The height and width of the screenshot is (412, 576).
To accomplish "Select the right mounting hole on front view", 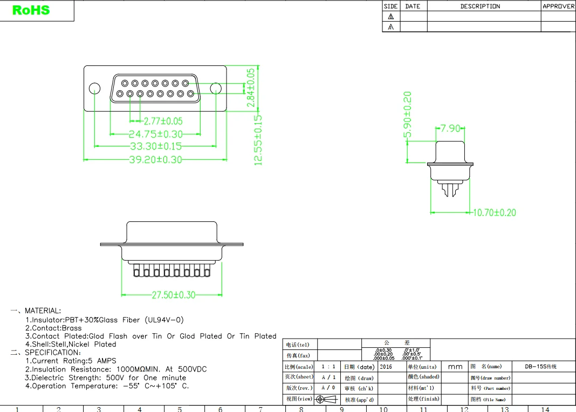I will (x=216, y=89).
